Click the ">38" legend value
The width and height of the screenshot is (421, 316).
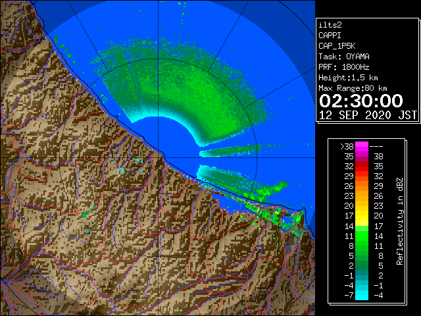pyautogui.click(x=347, y=147)
